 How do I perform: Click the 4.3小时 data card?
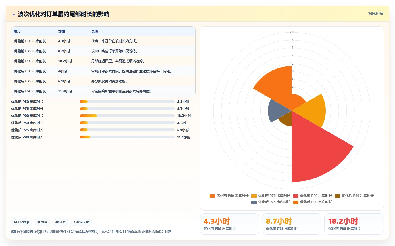(229, 224)
